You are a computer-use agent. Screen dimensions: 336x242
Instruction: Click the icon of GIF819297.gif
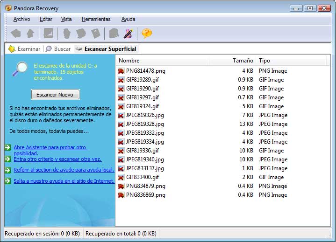(x=121, y=98)
